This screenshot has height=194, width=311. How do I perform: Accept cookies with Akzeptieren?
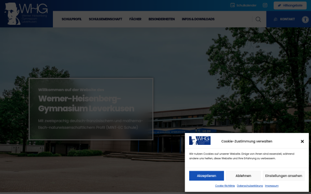coord(206,176)
